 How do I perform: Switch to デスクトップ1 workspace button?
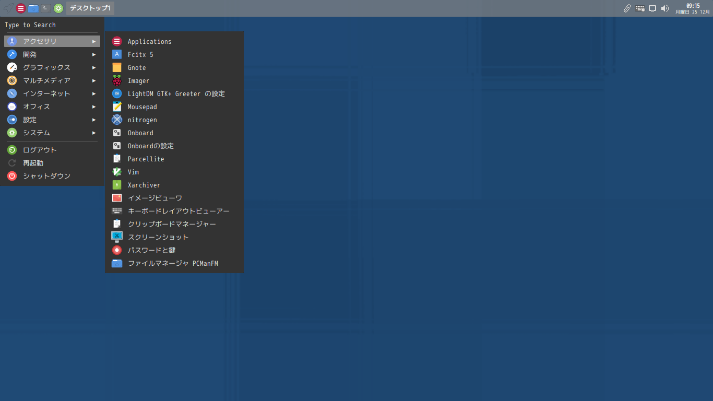coord(90,8)
